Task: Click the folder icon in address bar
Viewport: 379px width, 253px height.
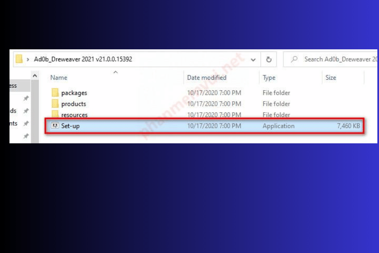Action: click(19, 59)
